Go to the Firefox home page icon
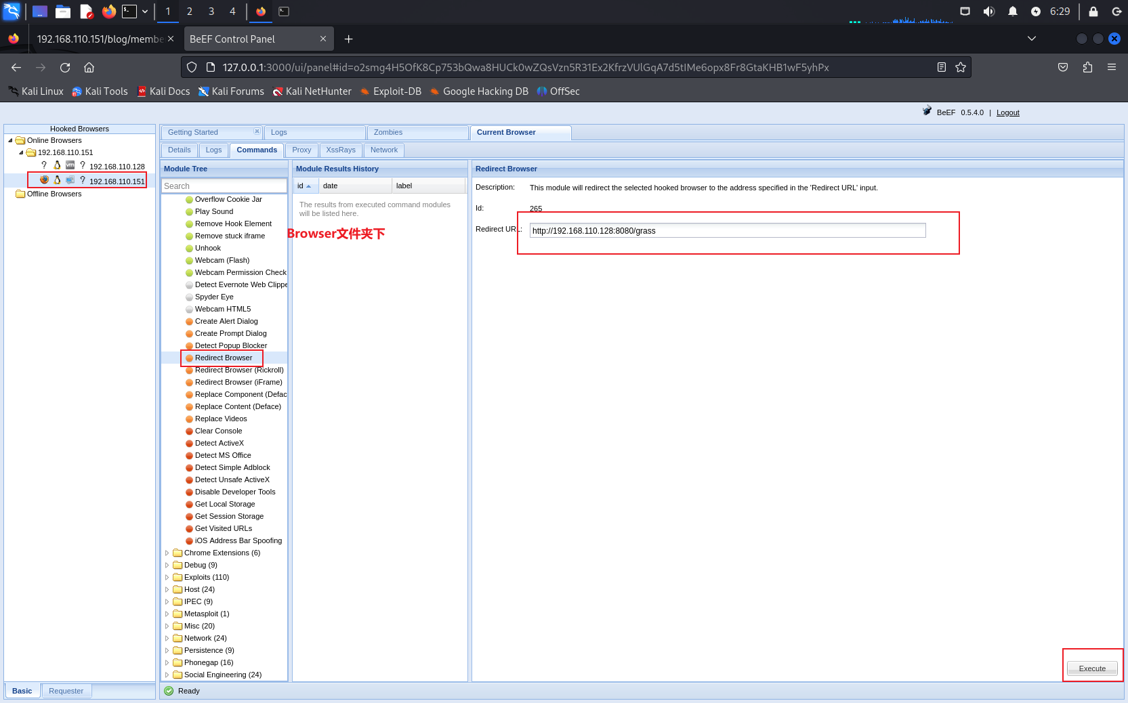This screenshot has width=1128, height=703. [89, 67]
